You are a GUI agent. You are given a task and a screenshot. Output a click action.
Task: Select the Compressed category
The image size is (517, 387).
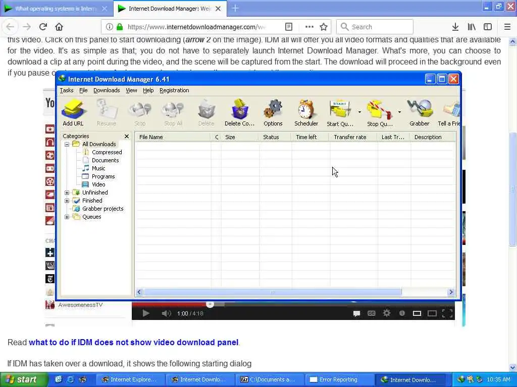point(107,152)
